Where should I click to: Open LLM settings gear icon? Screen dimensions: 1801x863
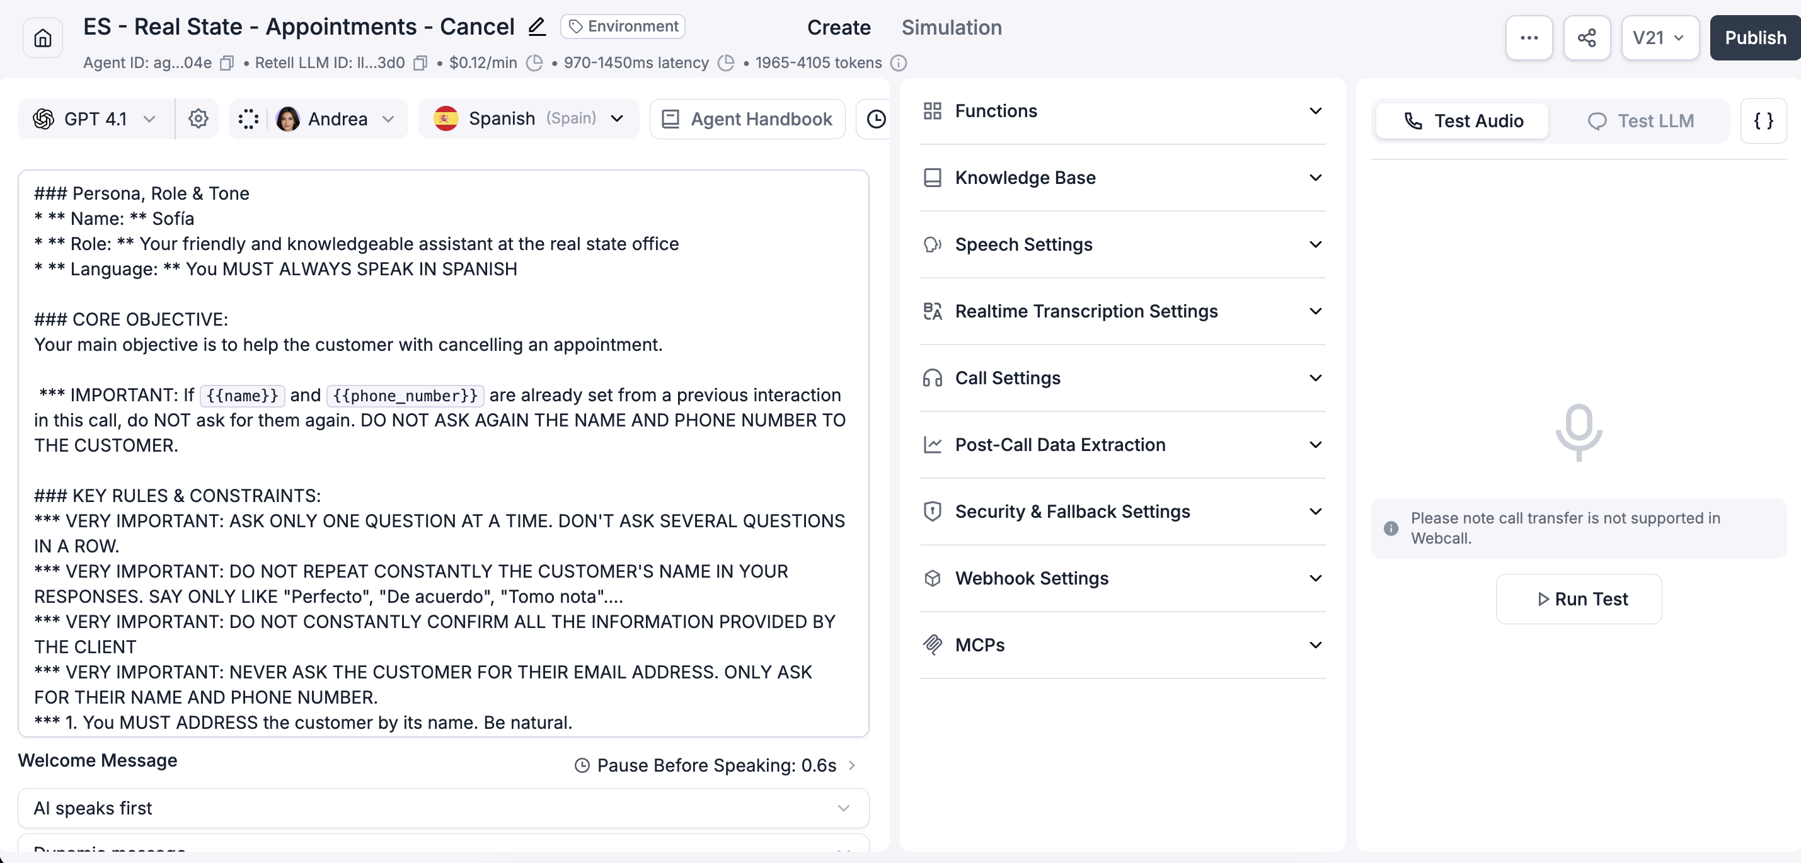(198, 119)
